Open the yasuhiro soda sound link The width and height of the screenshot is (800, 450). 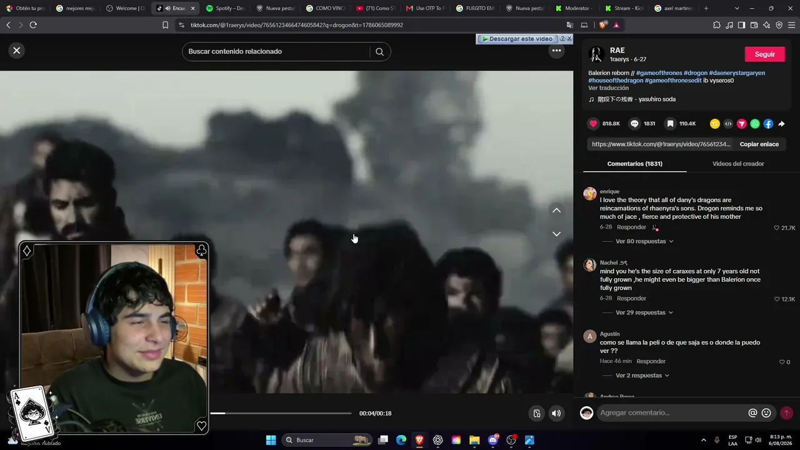(x=636, y=99)
